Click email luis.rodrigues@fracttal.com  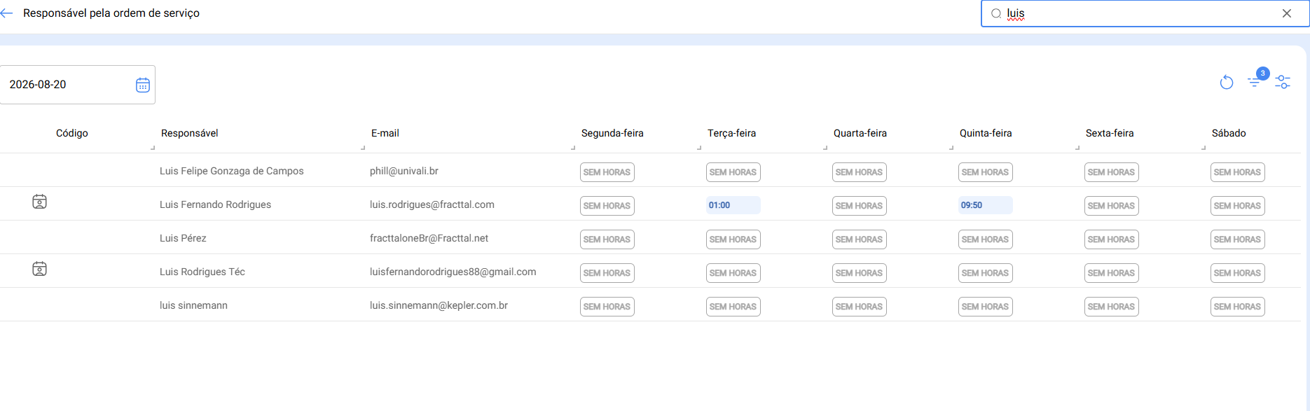click(432, 204)
